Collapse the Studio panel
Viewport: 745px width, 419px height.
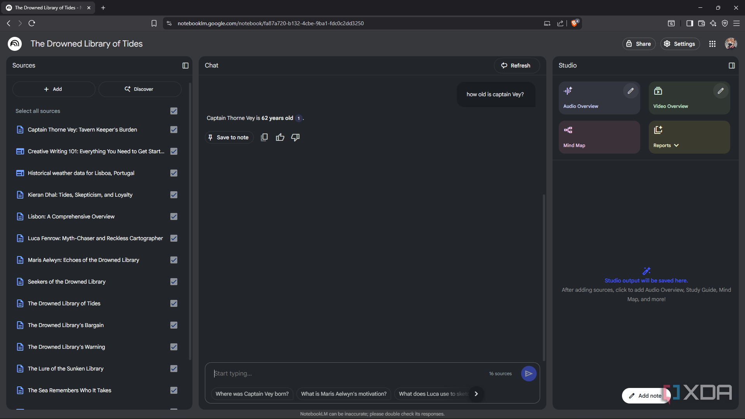point(732,66)
